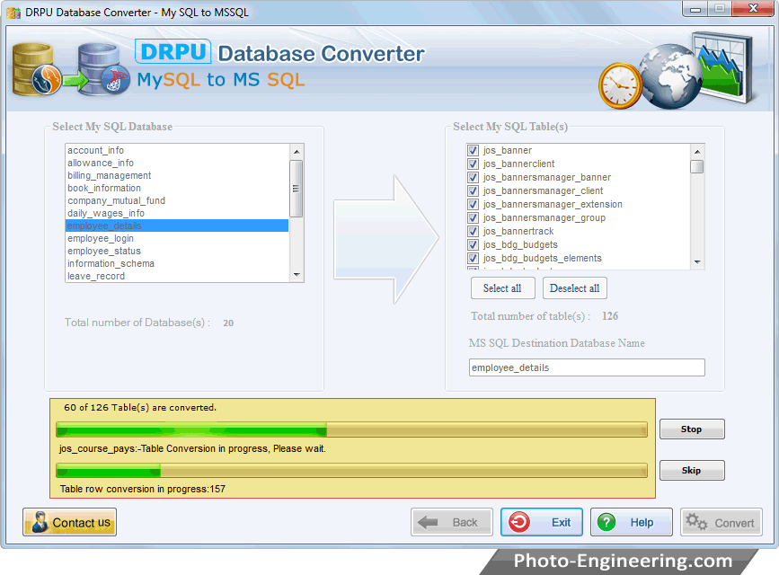This screenshot has height=575, width=779.
Task: Uncheck the jos_bannerclient checkbox
Action: (473, 164)
